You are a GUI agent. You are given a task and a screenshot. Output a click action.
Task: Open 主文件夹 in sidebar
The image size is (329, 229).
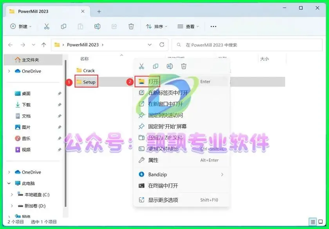pos(33,60)
